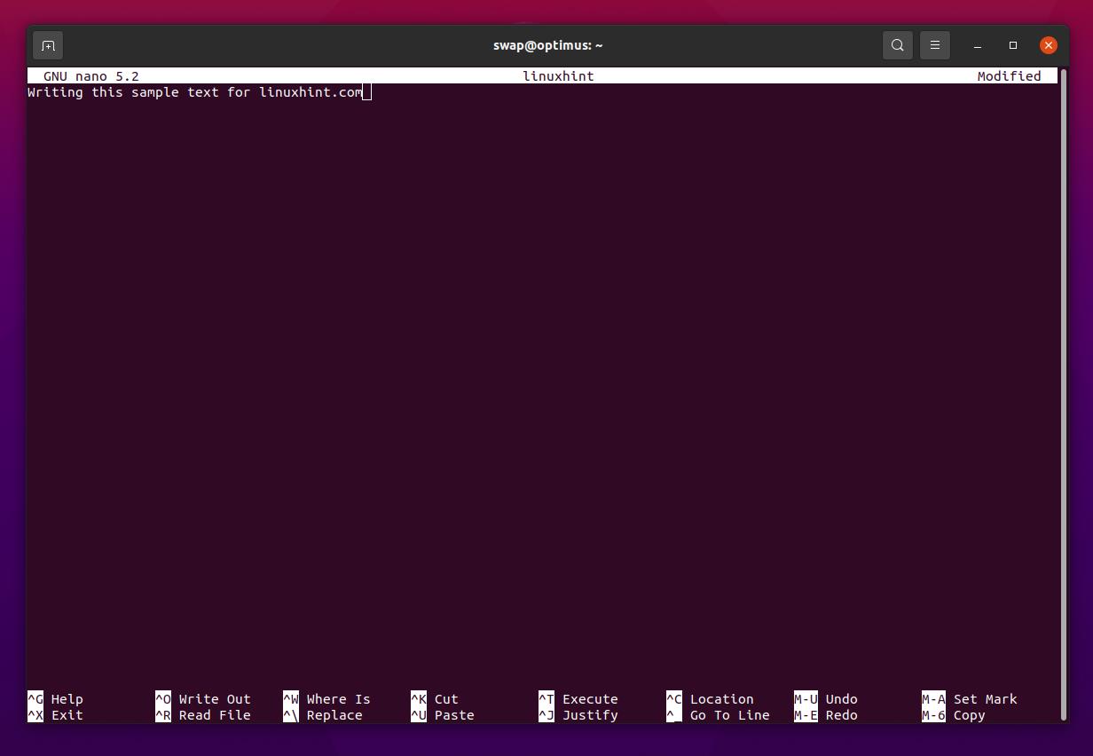Click the word 'linuxhint.com' in the text
The height and width of the screenshot is (756, 1093).
click(311, 92)
